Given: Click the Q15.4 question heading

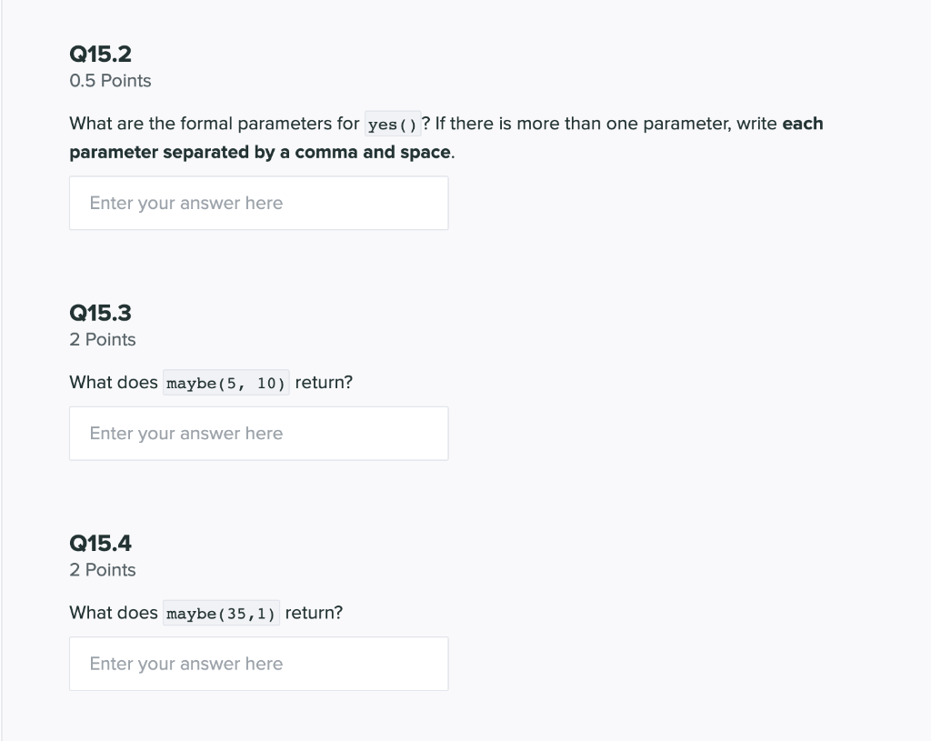Looking at the screenshot, I should point(100,543).
